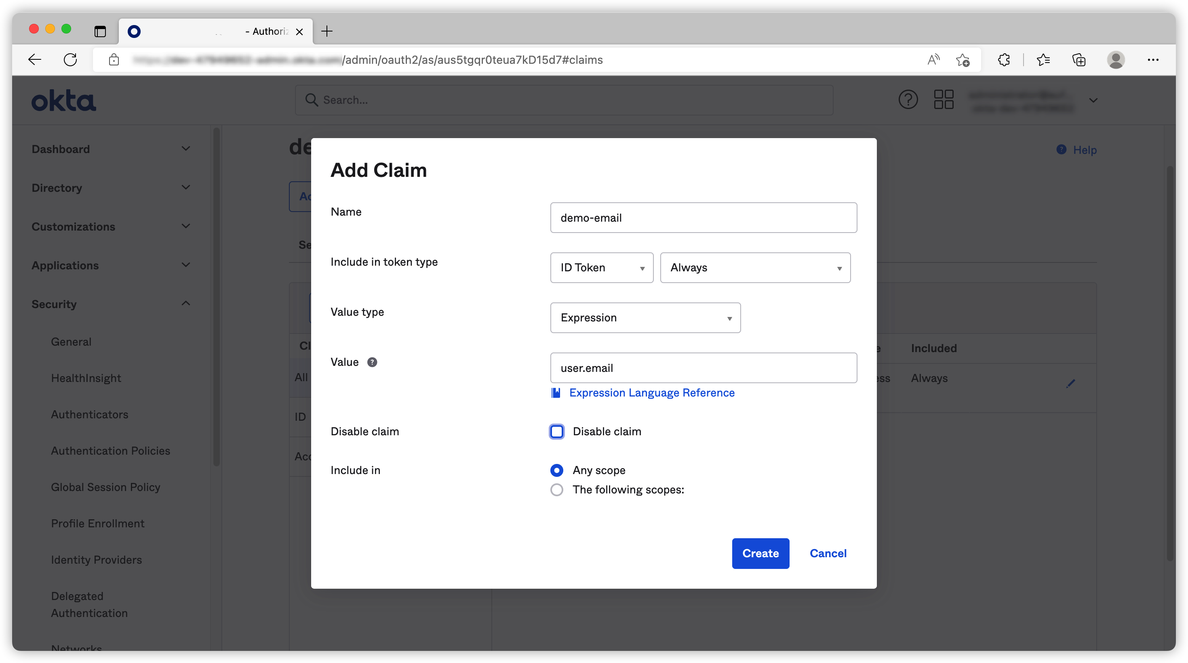Toggle the Disable claim checkbox

(557, 432)
